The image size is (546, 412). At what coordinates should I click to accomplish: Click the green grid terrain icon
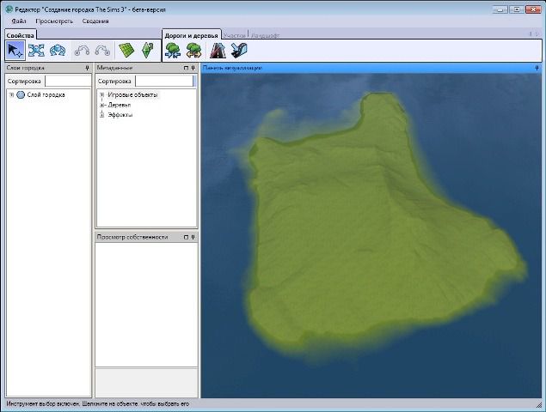[127, 51]
